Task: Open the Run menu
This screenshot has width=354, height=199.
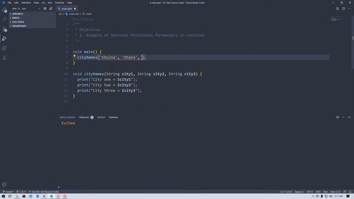Action: click(50, 3)
